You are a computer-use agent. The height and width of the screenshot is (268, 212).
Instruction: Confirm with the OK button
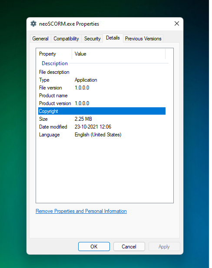click(94, 246)
